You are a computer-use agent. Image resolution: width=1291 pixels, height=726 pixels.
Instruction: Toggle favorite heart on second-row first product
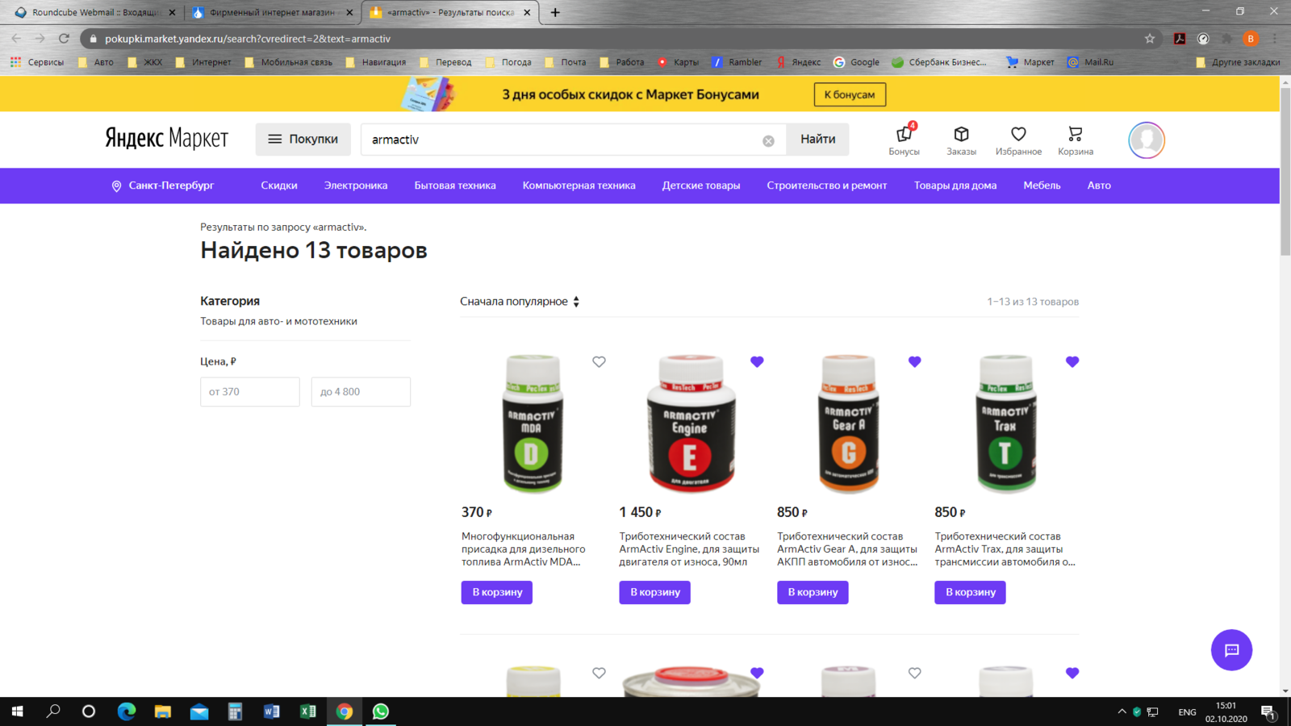[599, 673]
